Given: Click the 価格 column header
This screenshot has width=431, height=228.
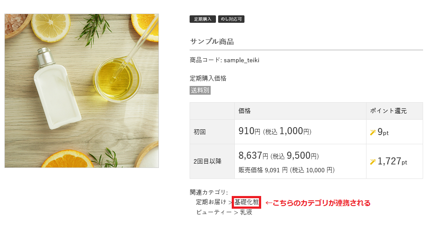Looking at the screenshot, I should pyautogui.click(x=244, y=111).
